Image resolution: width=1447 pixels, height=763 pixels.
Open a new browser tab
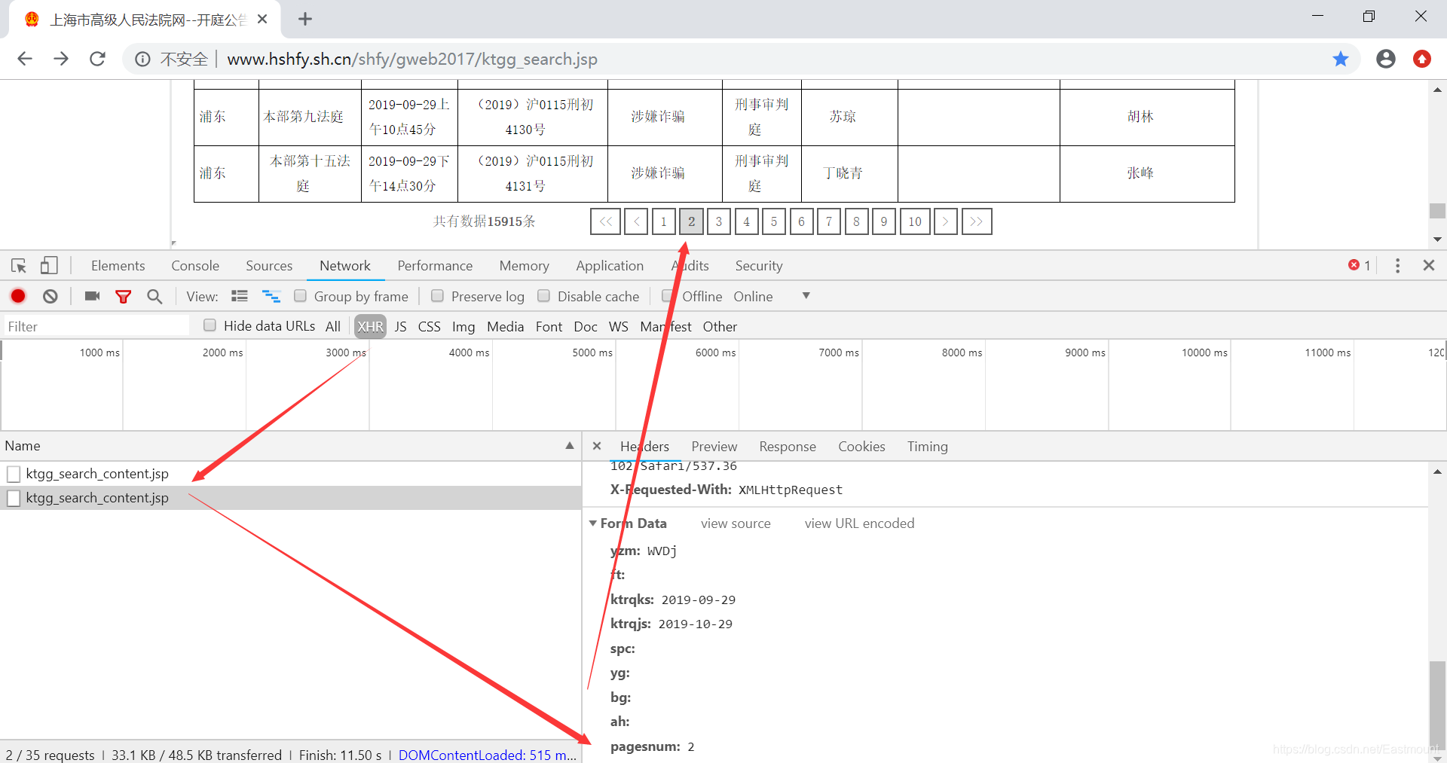305,19
